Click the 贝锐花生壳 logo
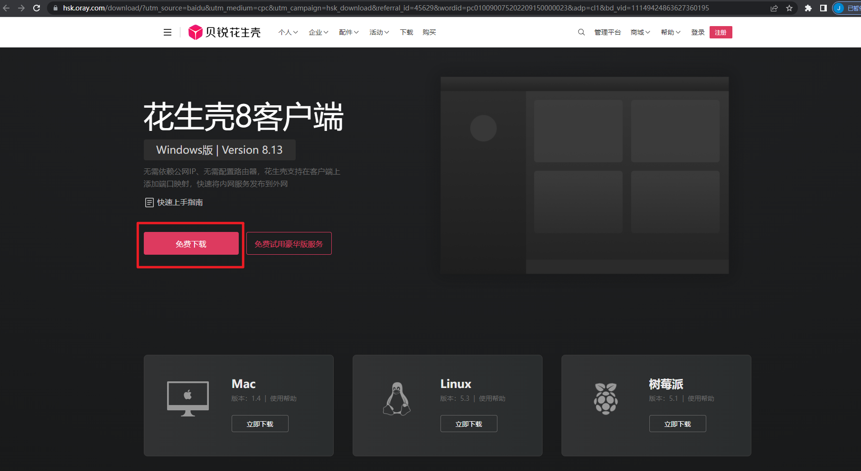Viewport: 861px width, 471px height. click(x=224, y=32)
